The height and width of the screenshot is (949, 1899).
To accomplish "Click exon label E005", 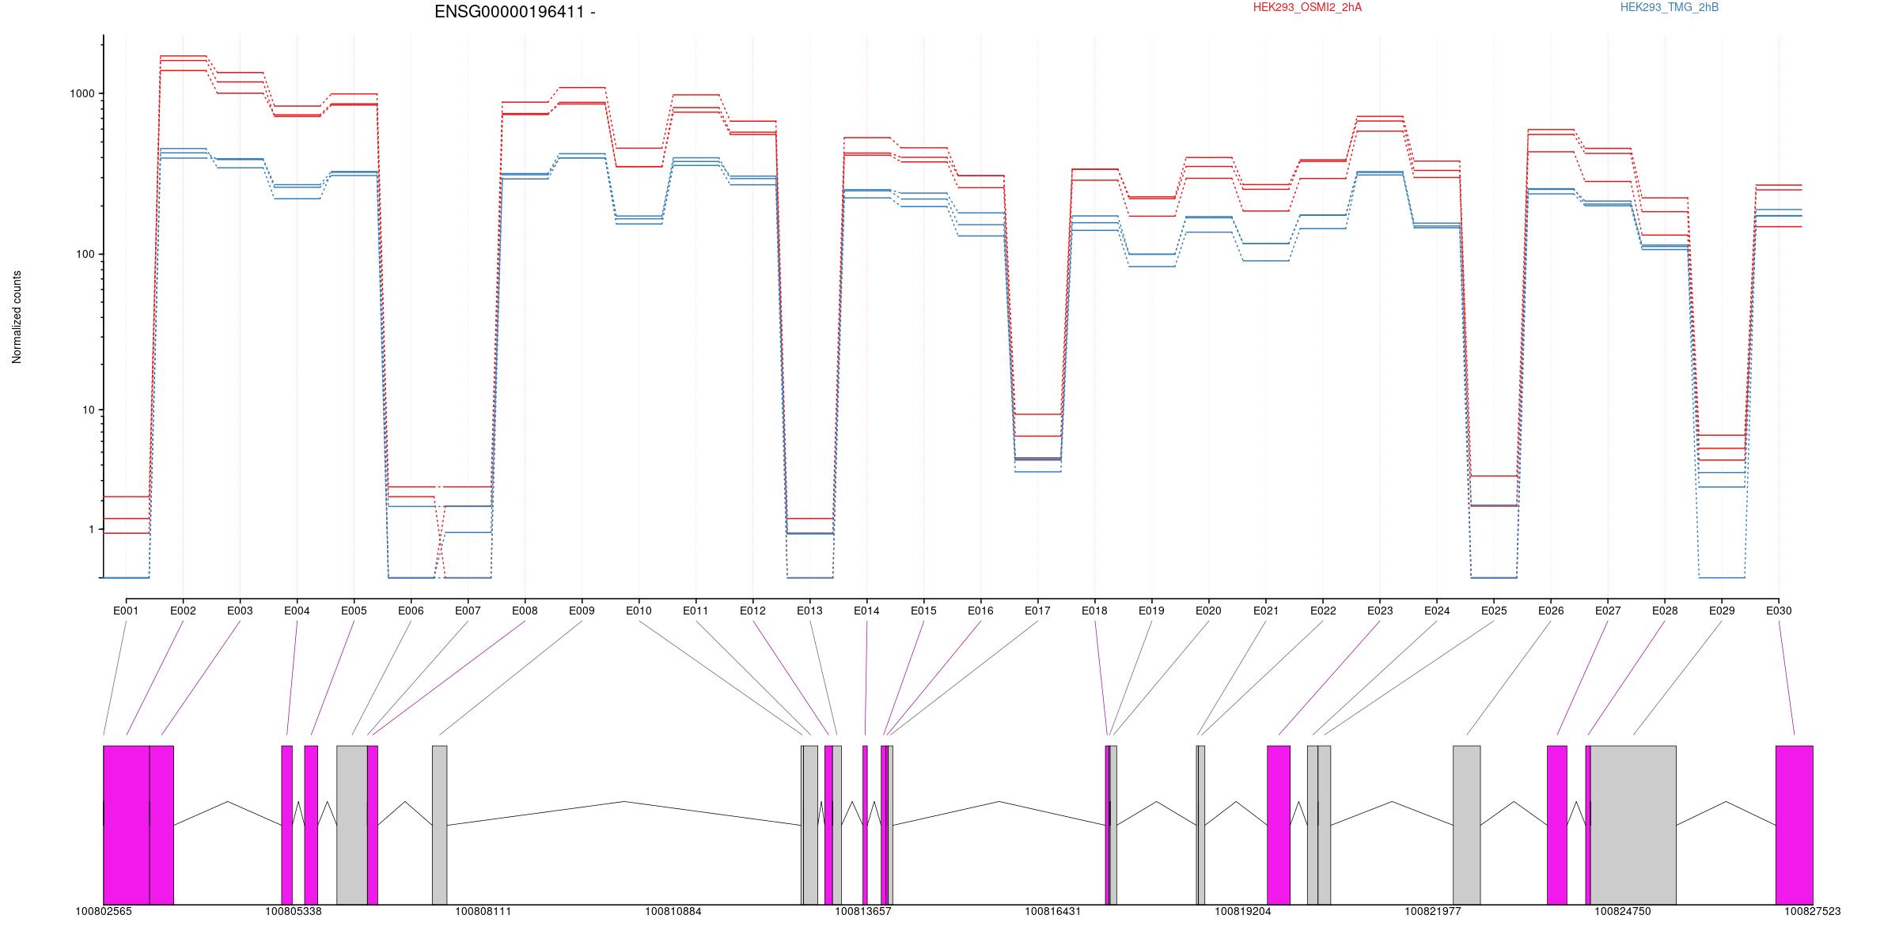I will pos(354,611).
